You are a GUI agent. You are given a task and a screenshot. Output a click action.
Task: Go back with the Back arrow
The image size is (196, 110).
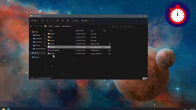[x=31, y=26]
